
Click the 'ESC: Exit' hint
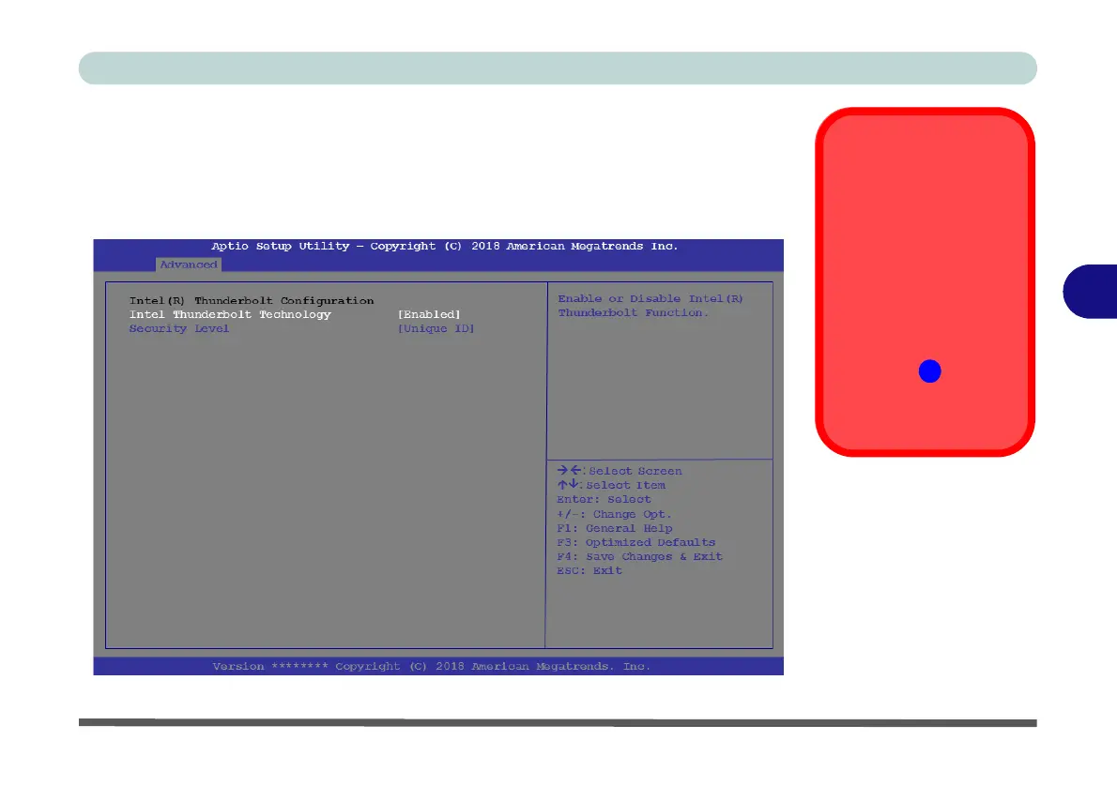pos(589,571)
